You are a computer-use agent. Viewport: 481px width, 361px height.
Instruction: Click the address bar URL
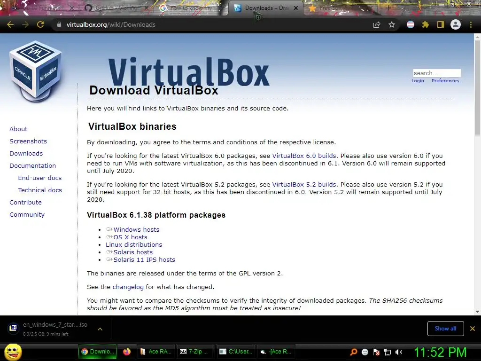pyautogui.click(x=111, y=24)
